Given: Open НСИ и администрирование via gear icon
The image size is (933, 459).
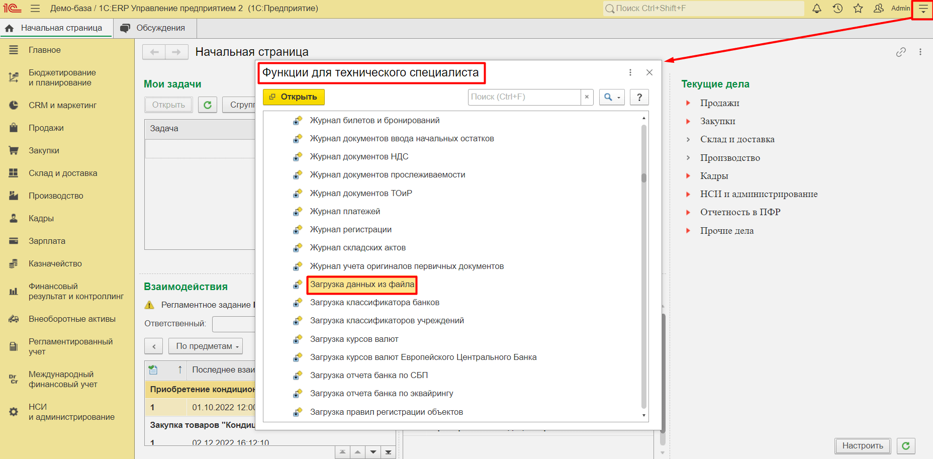Looking at the screenshot, I should point(14,411).
